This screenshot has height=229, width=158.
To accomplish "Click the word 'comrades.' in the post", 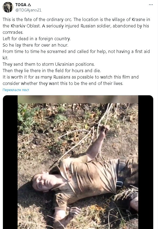I will tap(13, 32).
